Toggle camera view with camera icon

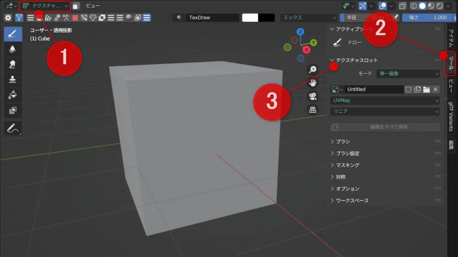click(x=313, y=96)
